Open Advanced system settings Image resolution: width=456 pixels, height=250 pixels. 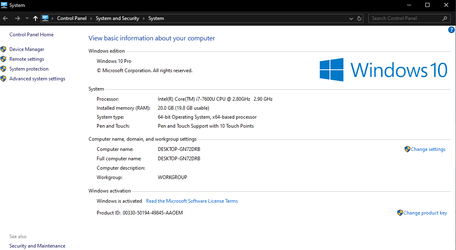pos(37,79)
